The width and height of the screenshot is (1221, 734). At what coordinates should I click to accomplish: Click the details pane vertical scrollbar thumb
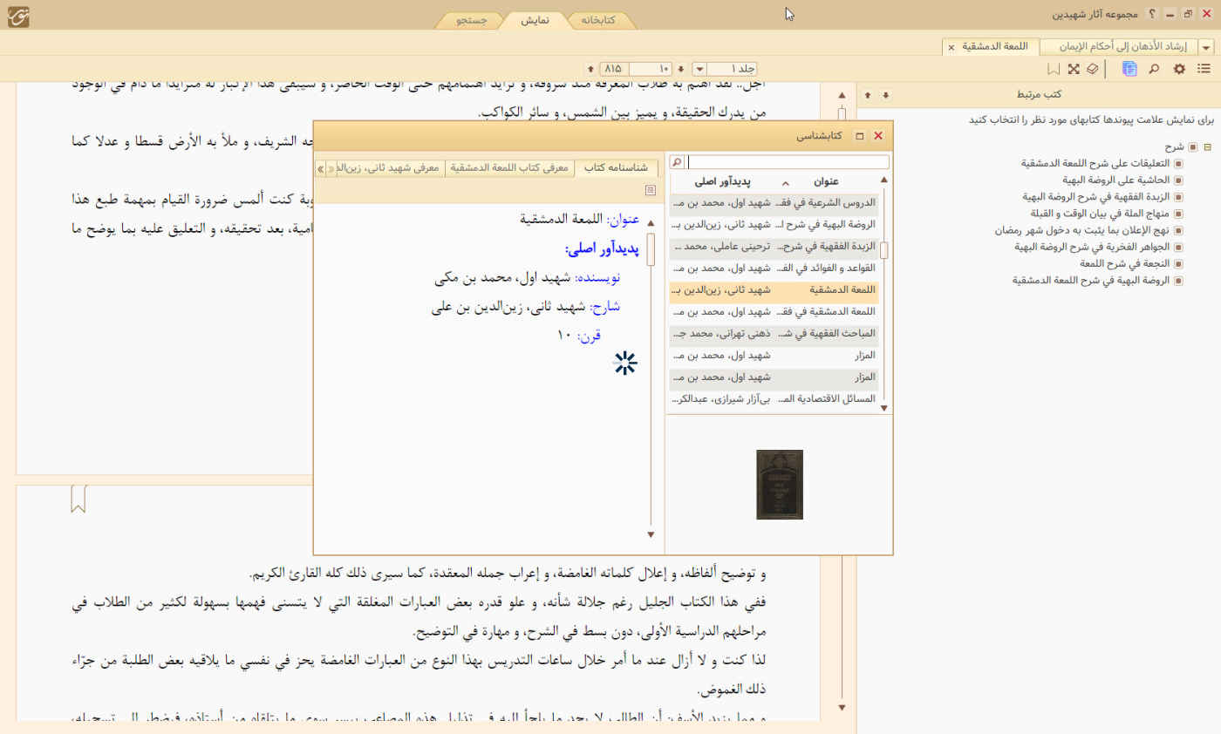pyautogui.click(x=650, y=249)
